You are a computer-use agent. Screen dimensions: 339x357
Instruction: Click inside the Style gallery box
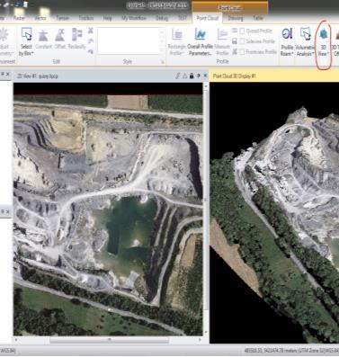129,41
